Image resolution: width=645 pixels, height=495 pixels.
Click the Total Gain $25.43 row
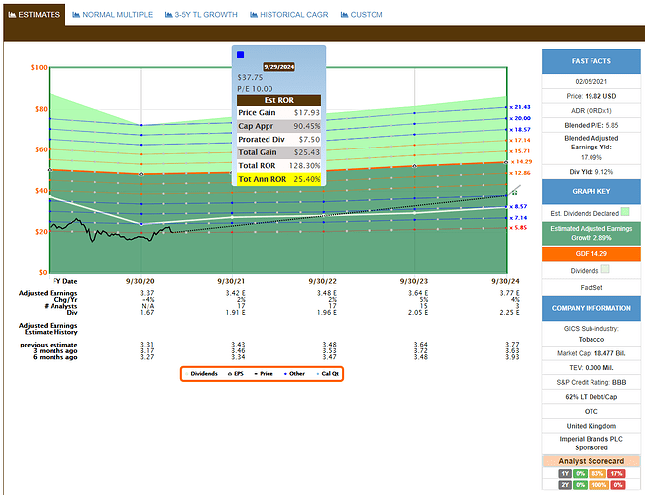tap(278, 152)
